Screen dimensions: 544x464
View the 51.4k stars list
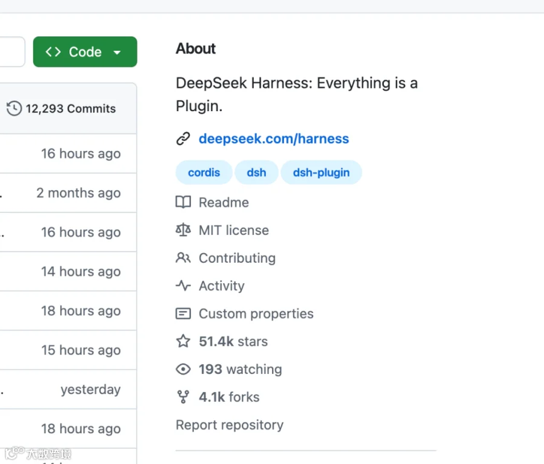233,341
